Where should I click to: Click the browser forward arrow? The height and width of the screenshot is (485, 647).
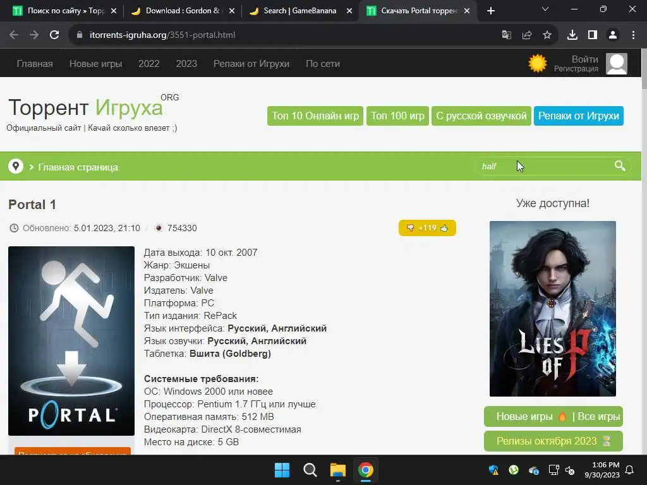coord(34,35)
